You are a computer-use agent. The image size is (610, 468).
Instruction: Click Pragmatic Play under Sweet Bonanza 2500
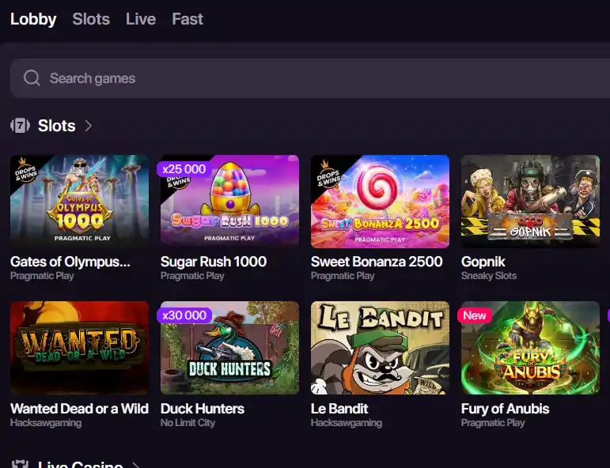click(343, 276)
